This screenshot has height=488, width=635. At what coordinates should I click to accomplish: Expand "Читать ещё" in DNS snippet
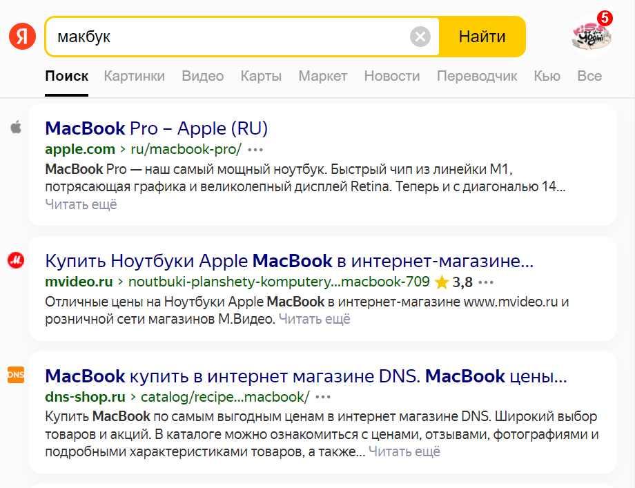tap(404, 452)
